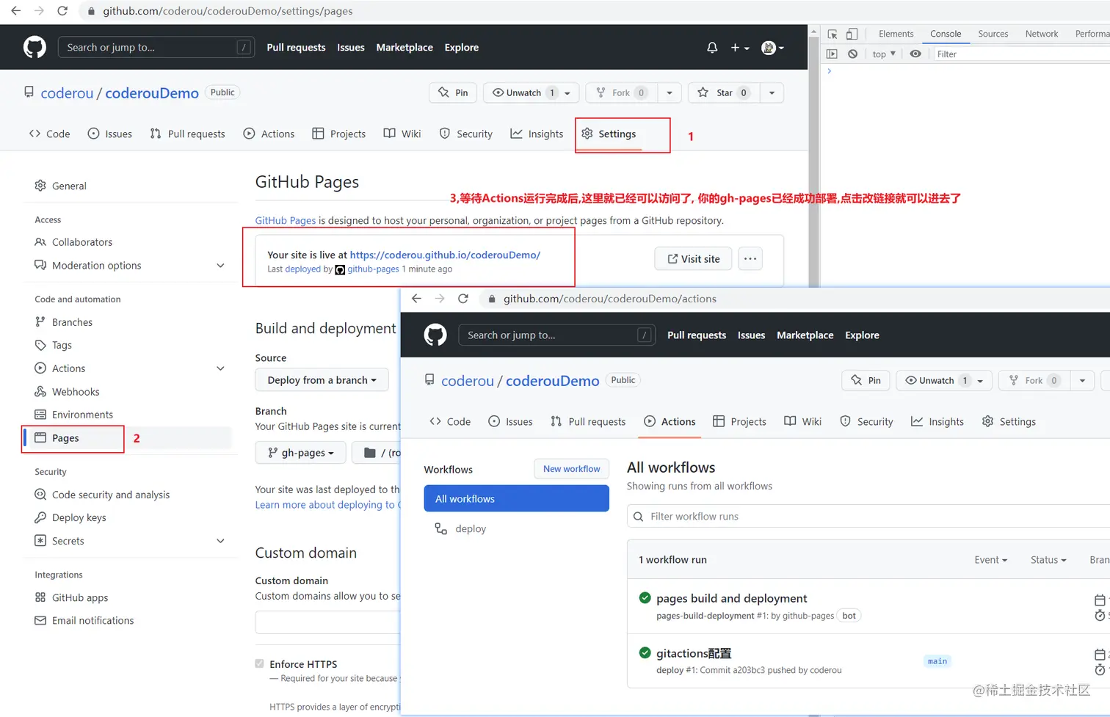
Task: Click the console Filter field
Action: coord(1020,54)
